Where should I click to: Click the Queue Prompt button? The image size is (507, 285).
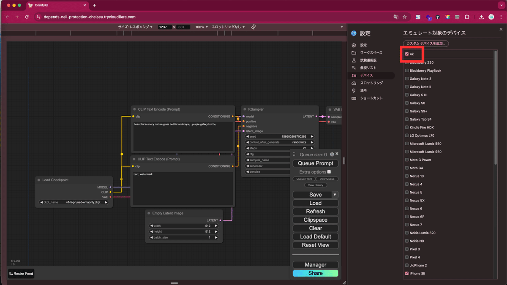316,163
